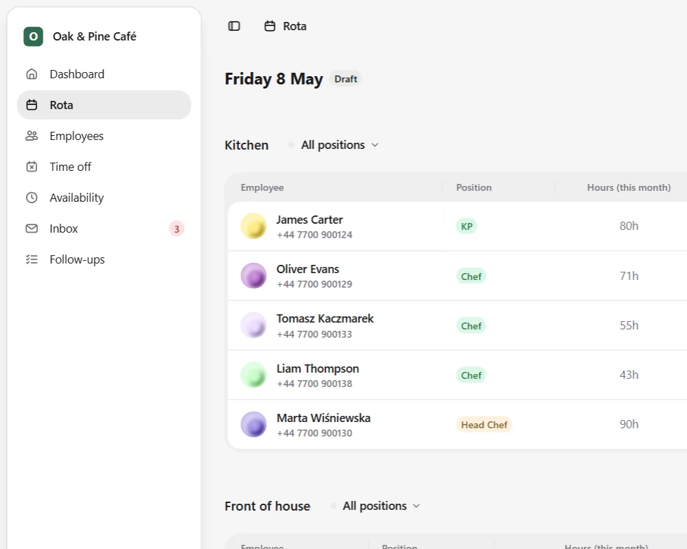Click the name Liam Thompson
Screen dimensions: 687x549
click(317, 369)
